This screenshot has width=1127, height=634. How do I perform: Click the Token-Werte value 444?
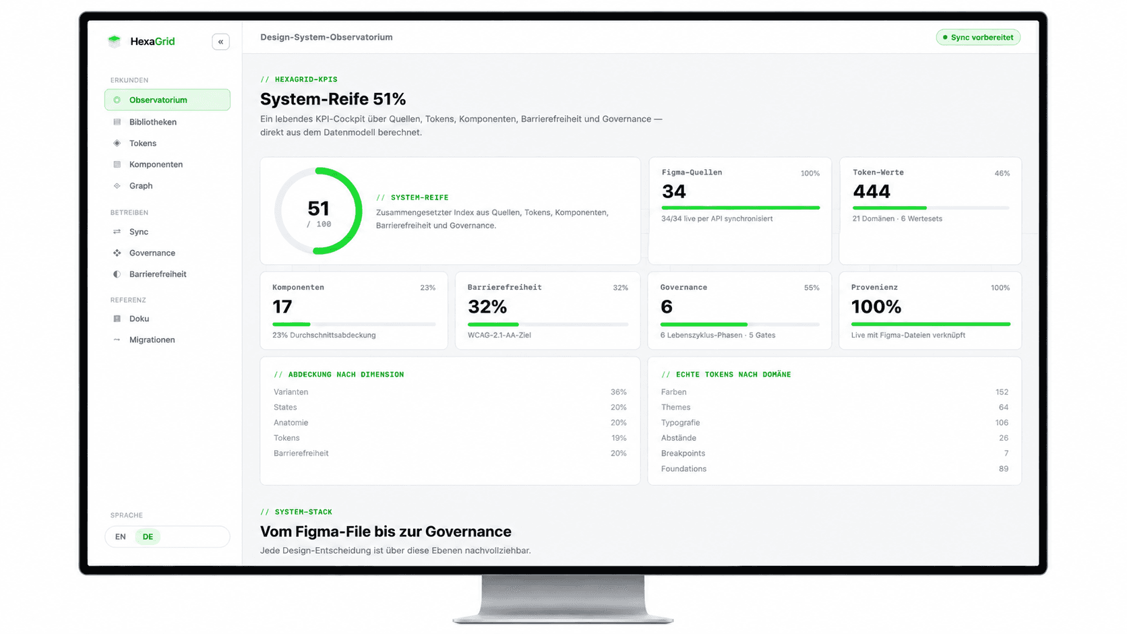[872, 191]
